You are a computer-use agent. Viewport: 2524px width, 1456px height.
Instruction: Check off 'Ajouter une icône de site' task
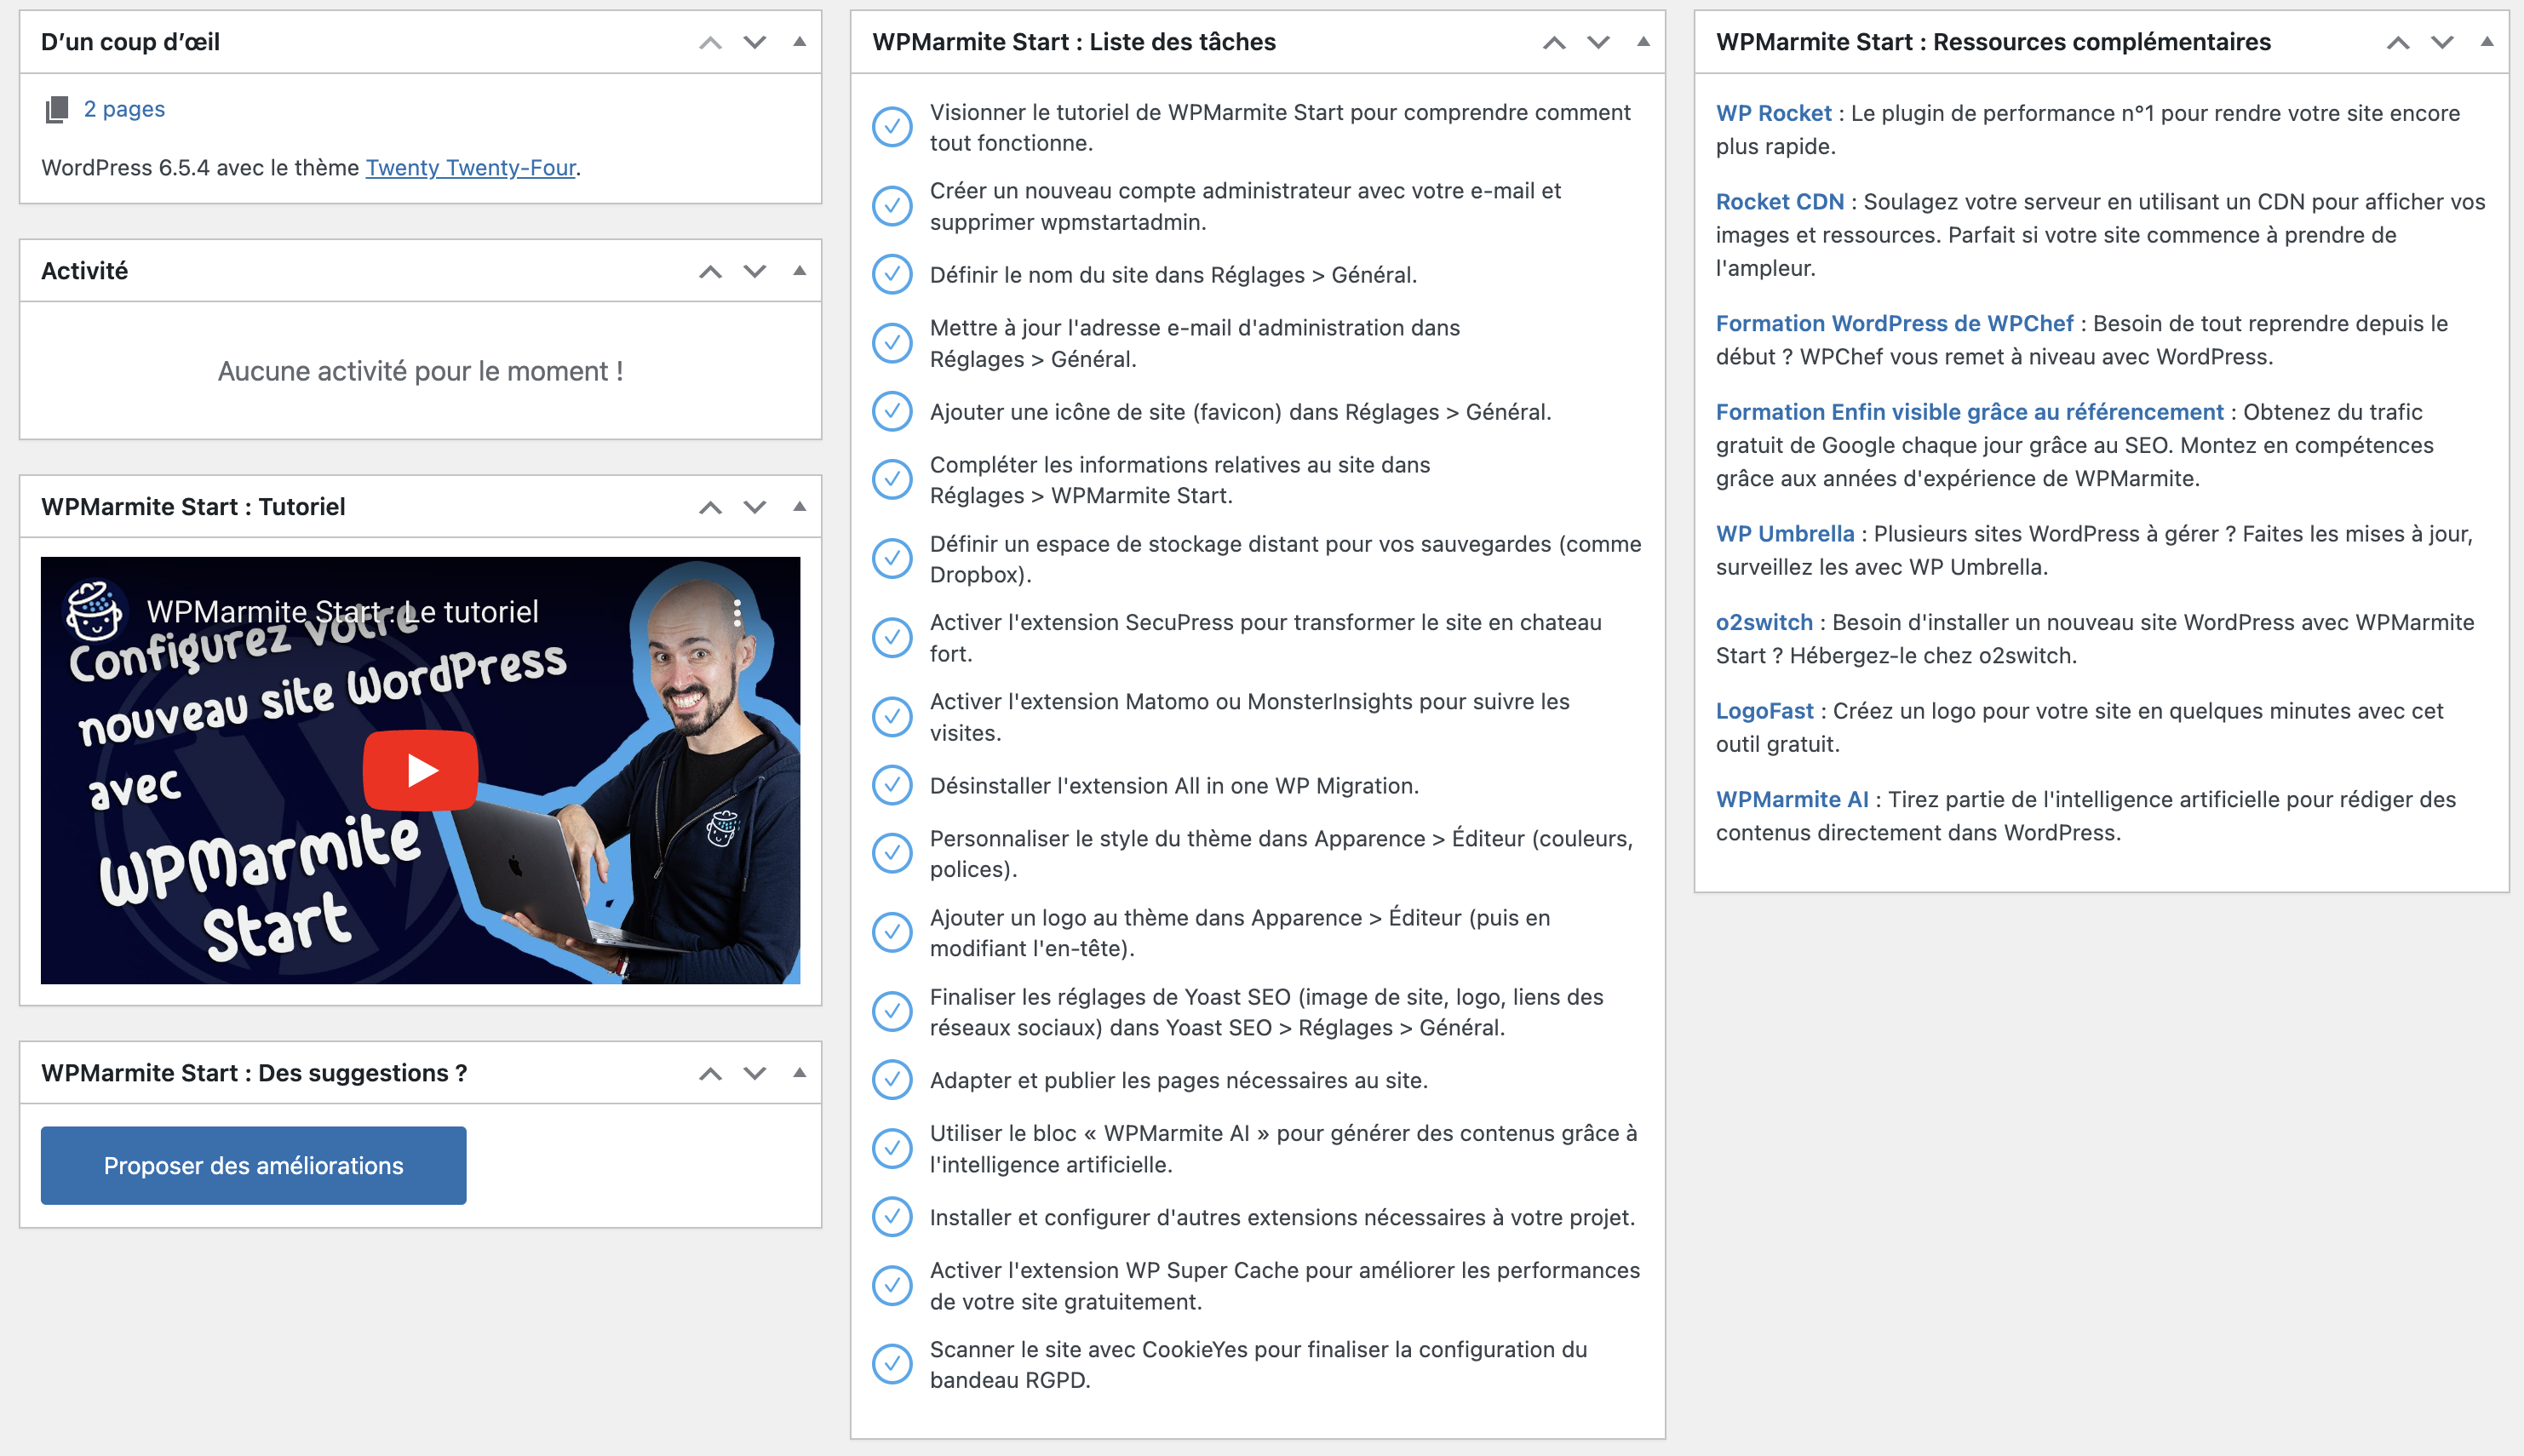pyautogui.click(x=892, y=411)
